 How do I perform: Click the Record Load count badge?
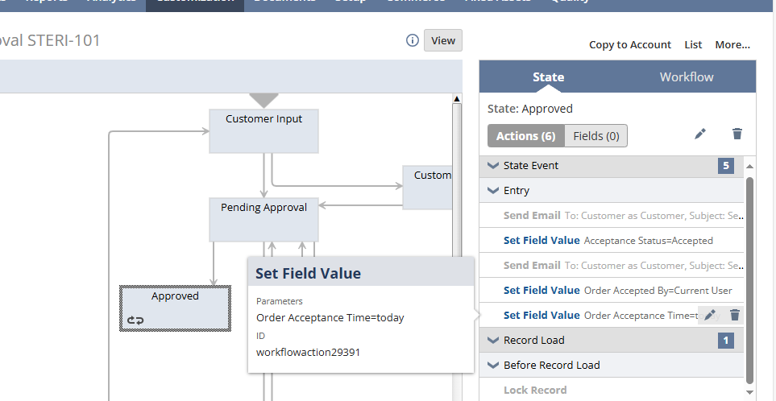(726, 341)
